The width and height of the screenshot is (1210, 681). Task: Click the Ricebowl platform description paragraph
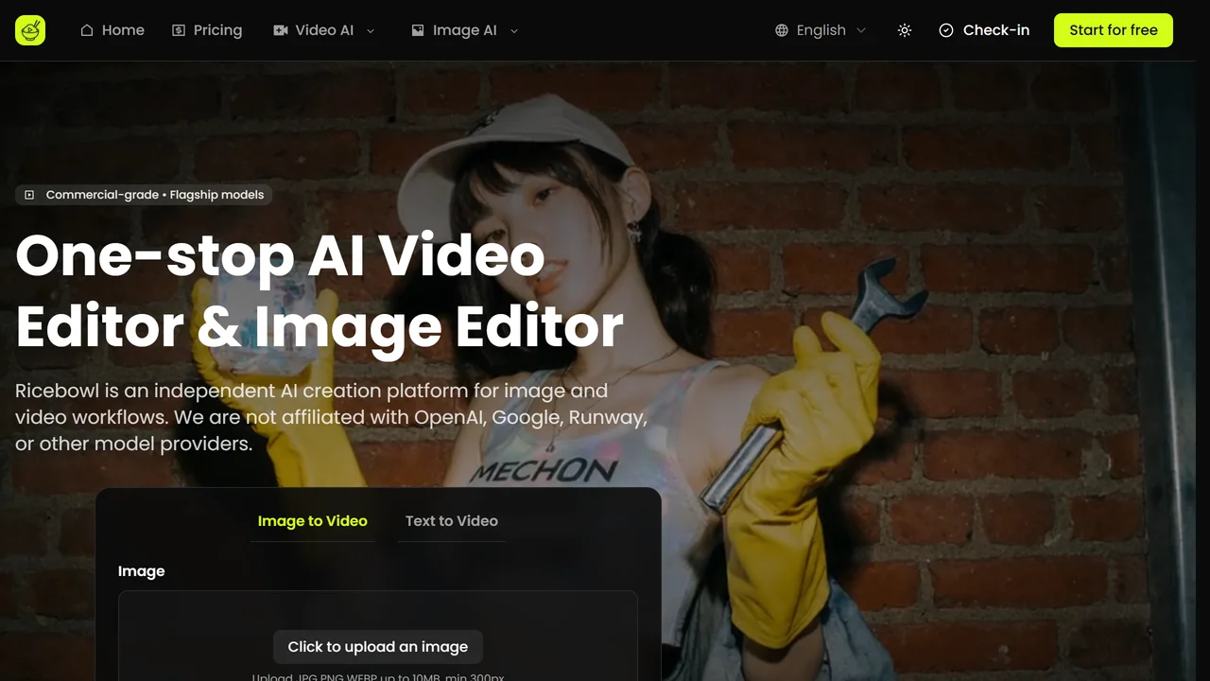coord(331,417)
